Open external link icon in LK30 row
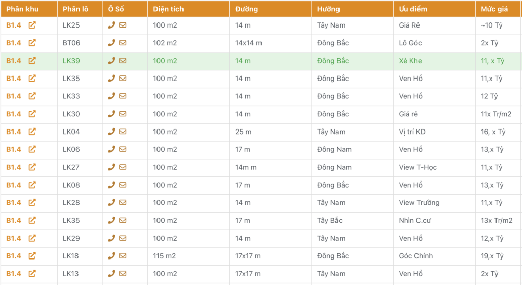Viewport: 522px width, 285px height. pyautogui.click(x=32, y=114)
